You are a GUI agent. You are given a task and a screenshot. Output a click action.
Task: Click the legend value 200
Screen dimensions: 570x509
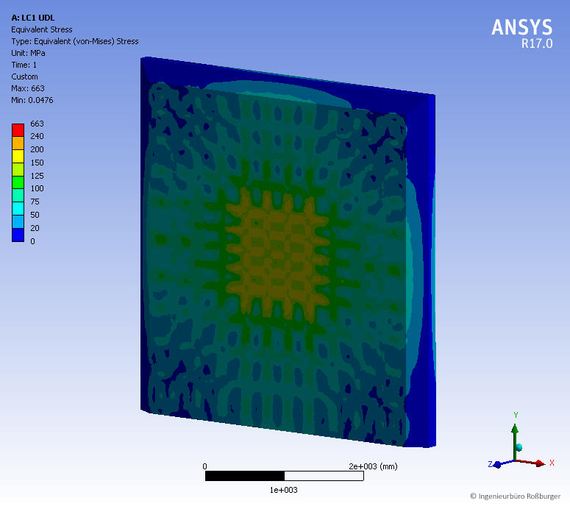coord(37,149)
